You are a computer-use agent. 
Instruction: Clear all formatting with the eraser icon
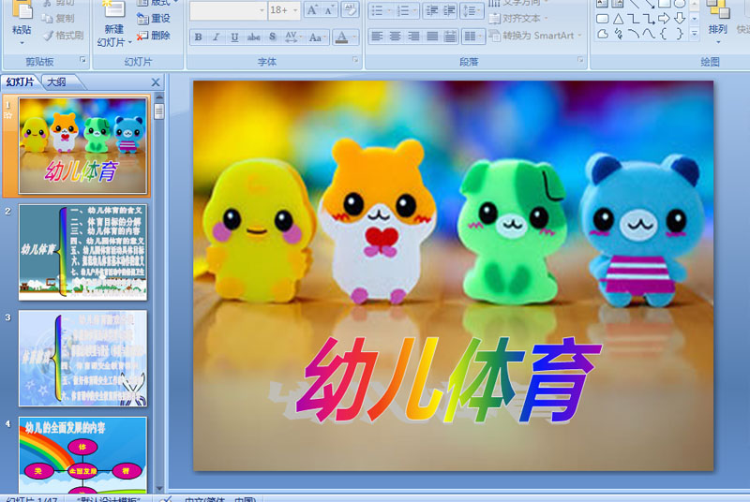pos(350,9)
